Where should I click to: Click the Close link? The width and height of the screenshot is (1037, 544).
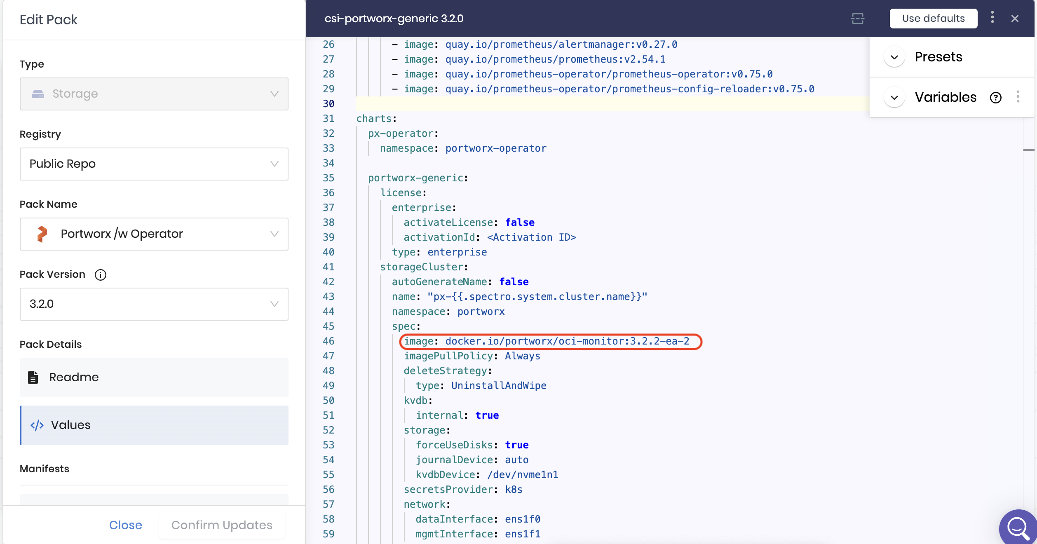click(125, 525)
